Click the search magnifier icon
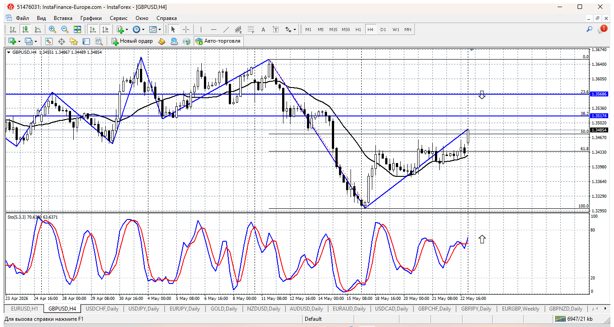 [x=590, y=29]
